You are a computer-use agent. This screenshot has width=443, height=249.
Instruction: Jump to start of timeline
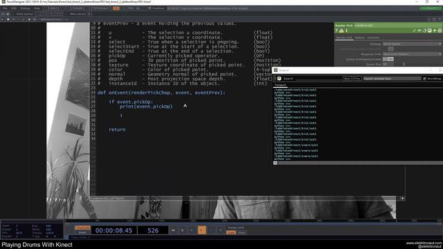[x=173, y=230]
